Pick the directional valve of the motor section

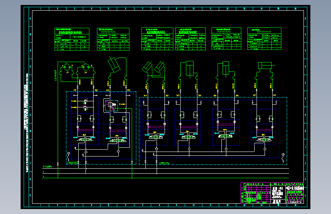(x=86, y=139)
